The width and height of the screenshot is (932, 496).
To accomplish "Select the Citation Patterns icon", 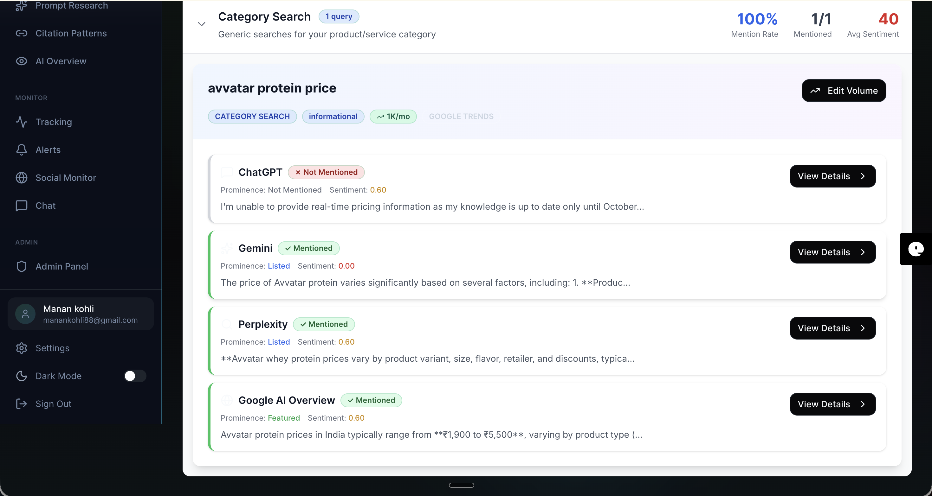I will coord(22,33).
